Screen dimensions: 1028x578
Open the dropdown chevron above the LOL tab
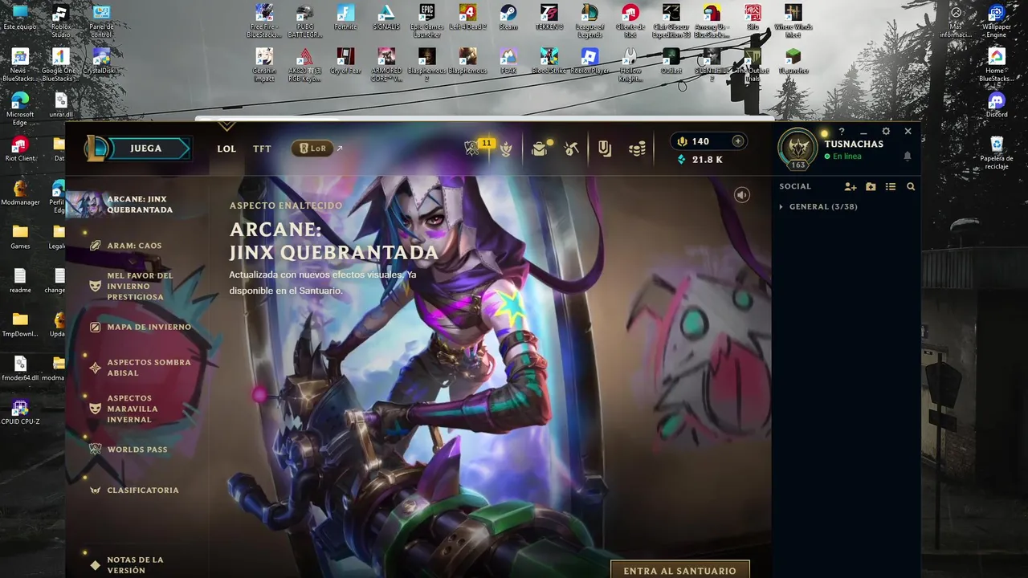click(x=226, y=126)
